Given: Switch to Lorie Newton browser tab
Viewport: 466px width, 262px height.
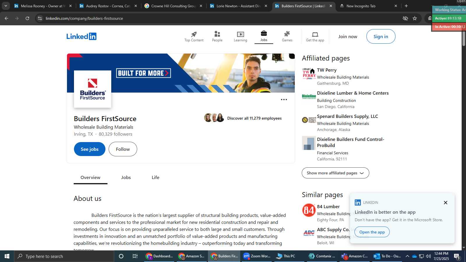Looking at the screenshot, I should [x=238, y=6].
